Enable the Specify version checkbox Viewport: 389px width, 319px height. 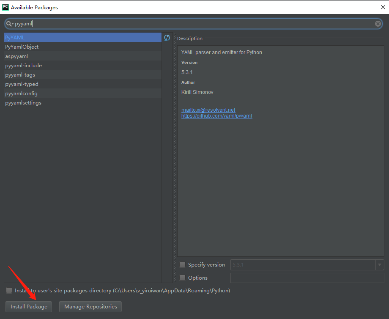pyautogui.click(x=183, y=264)
